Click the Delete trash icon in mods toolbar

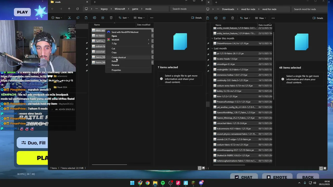tap(111, 18)
